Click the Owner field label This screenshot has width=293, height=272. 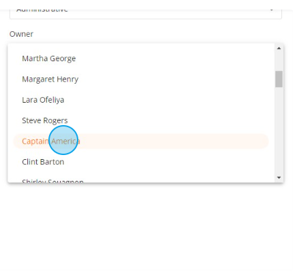[21, 34]
